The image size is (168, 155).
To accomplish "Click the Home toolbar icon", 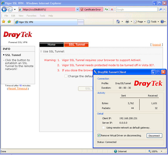I will [118, 22].
